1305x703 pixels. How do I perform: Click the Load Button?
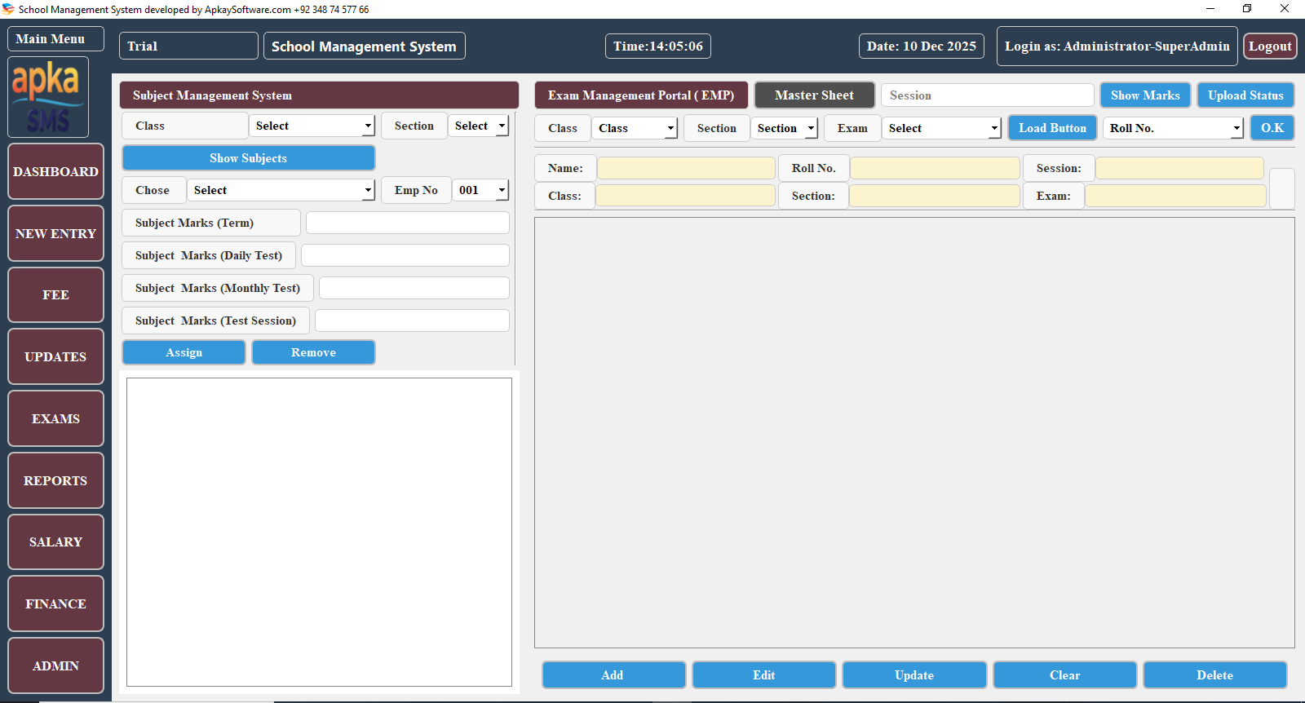click(1052, 128)
